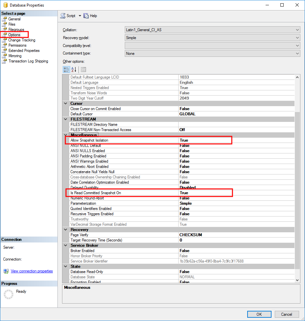Click the General page icon
The width and height of the screenshot is (305, 321).
click(x=4, y=19)
